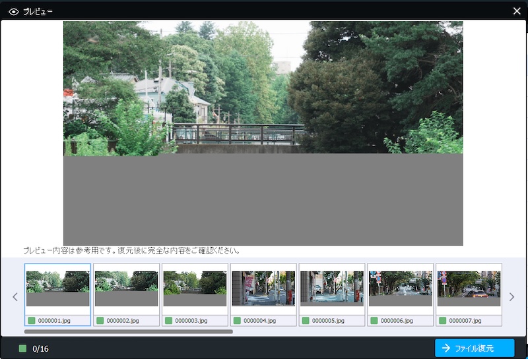This screenshot has height=359, width=528.
Task: Select thumbnail of 0000001.jpg
Action: point(58,289)
